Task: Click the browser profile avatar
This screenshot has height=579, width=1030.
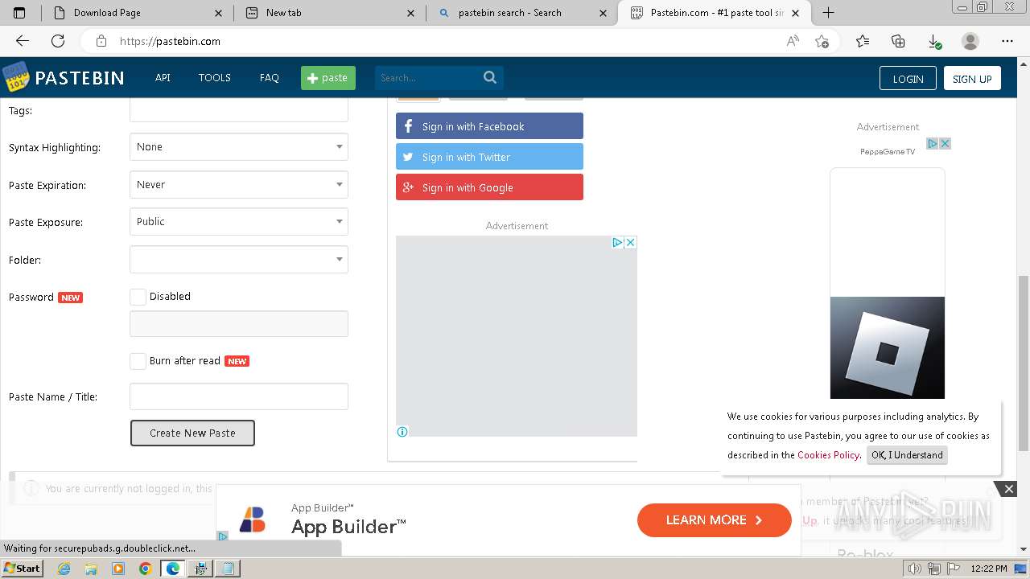Action: tap(970, 41)
